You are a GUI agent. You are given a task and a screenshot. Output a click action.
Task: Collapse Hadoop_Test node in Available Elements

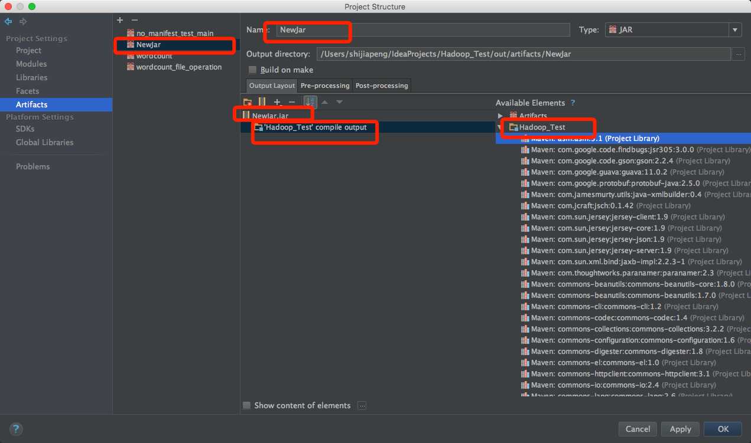500,127
